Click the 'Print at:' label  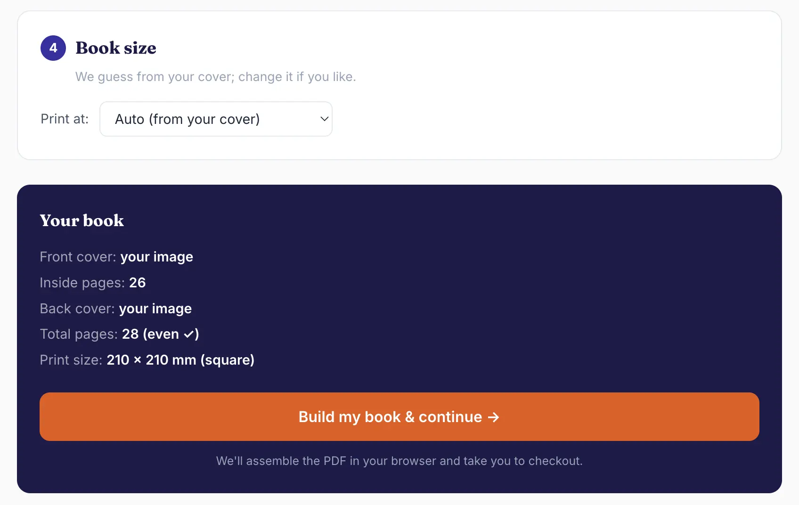point(65,119)
